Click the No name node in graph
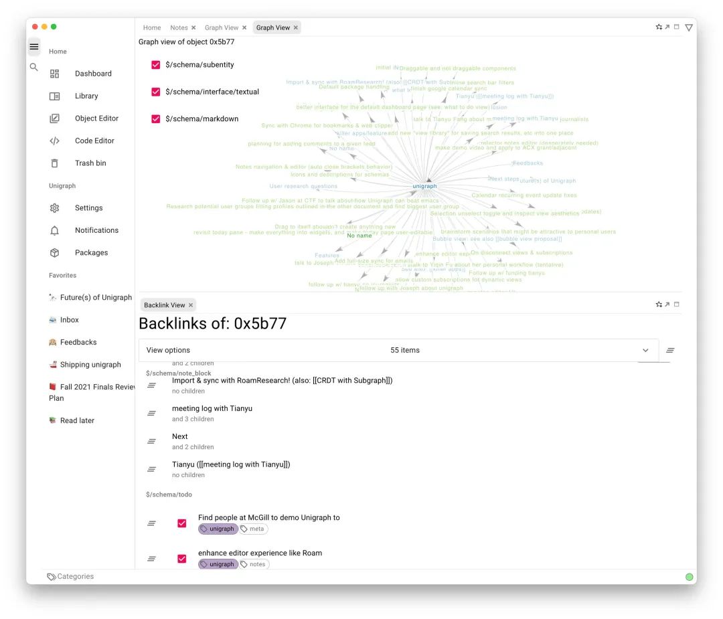Image resolution: width=723 pixels, height=619 pixels. coord(359,236)
